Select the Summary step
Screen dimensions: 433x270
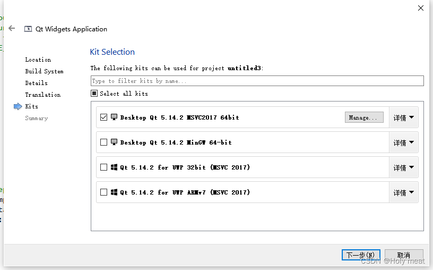[x=37, y=118]
